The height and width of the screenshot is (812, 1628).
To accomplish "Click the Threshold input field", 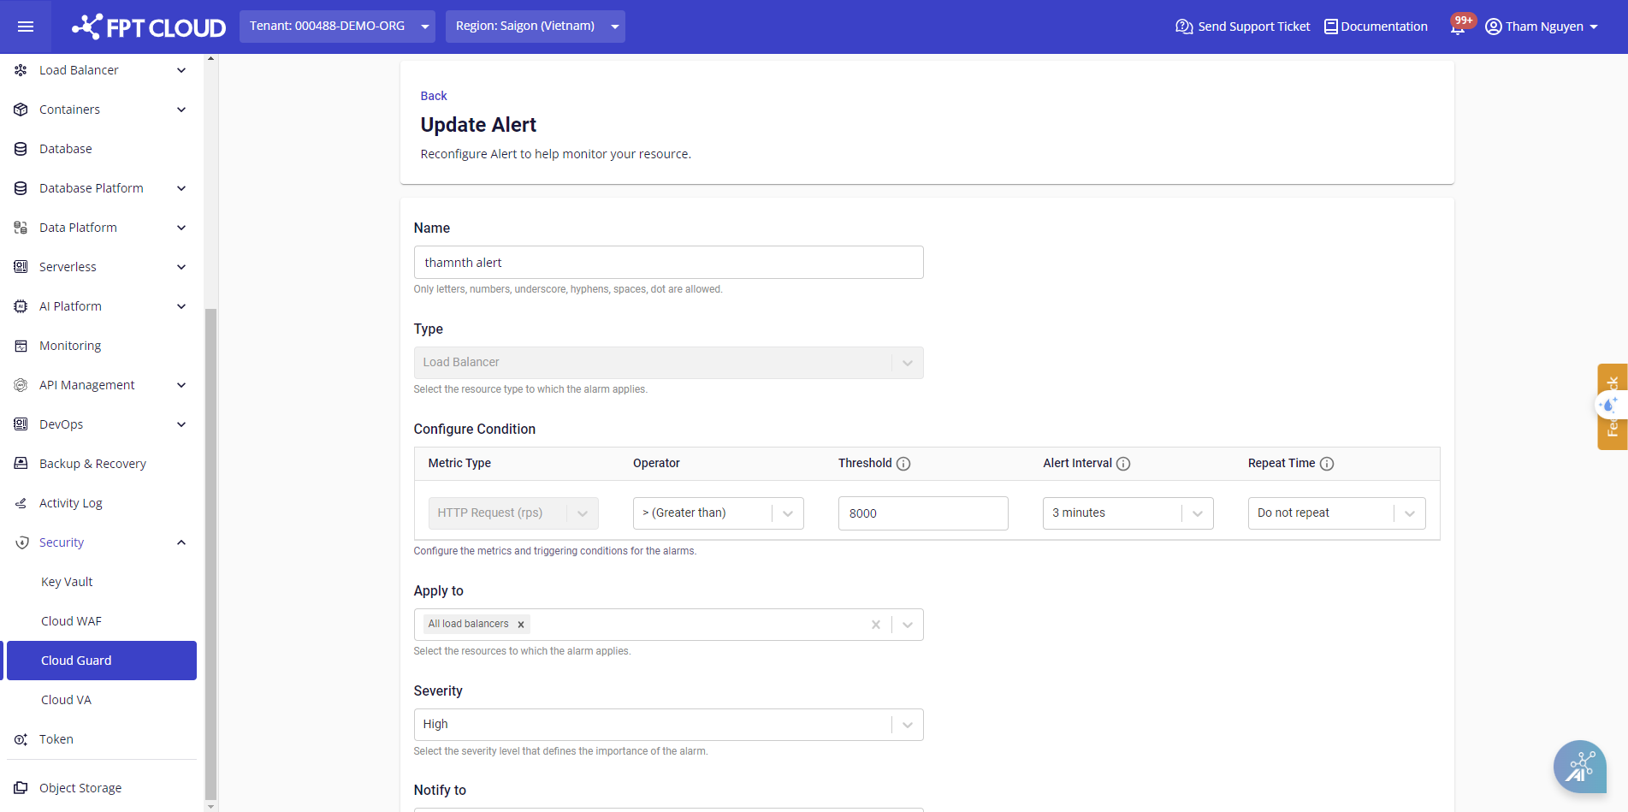I will point(922,513).
